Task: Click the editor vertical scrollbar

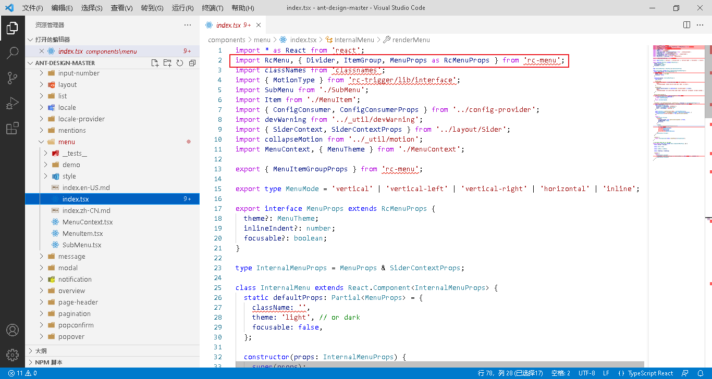Action: point(708,82)
